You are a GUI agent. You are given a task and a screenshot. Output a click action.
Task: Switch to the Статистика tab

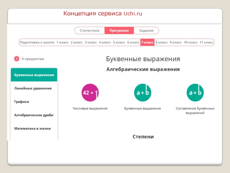[x=90, y=31]
